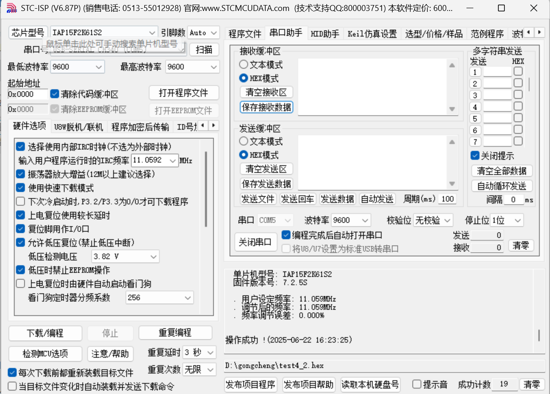
Task: Click the hardware options list scrollbar
Action: [x=206, y=189]
